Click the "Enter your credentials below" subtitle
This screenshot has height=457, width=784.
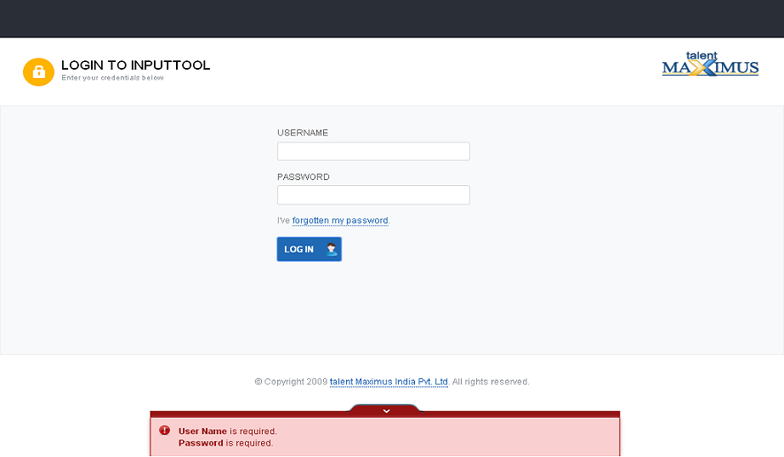coord(112,78)
